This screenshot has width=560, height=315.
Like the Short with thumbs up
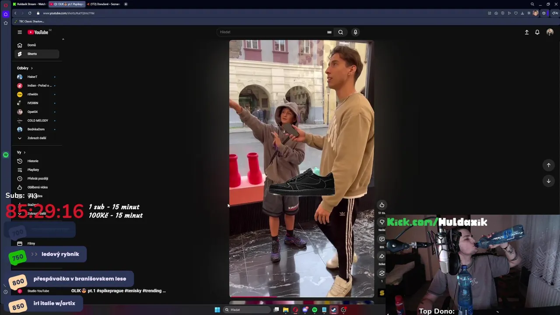382,205
